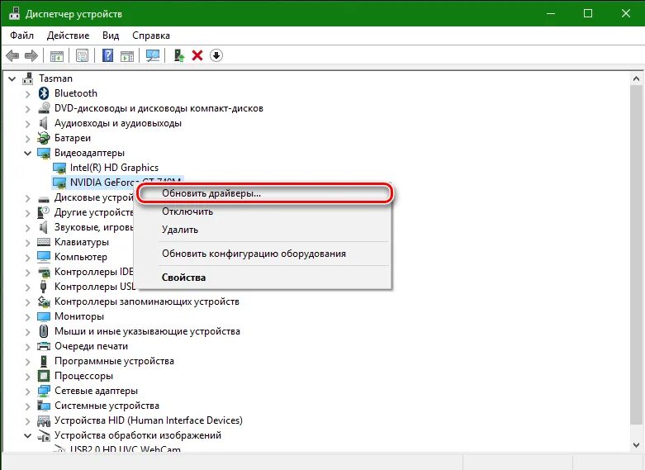This screenshot has width=645, height=470.
Task: Click the Батареи battery icon
Action: click(x=44, y=138)
